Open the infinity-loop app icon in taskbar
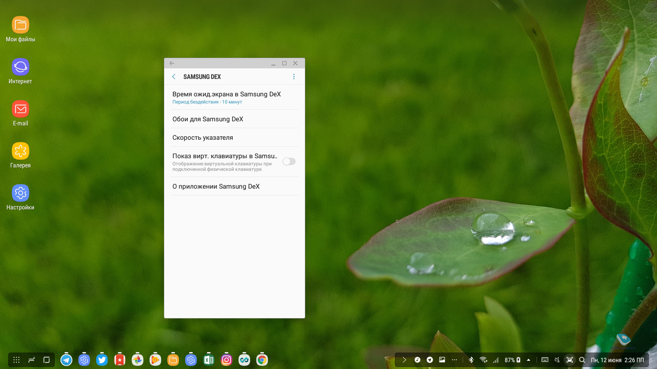657x369 pixels. [244, 360]
